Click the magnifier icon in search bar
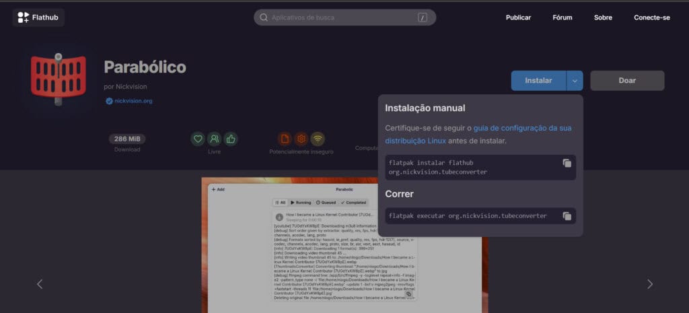 264,18
